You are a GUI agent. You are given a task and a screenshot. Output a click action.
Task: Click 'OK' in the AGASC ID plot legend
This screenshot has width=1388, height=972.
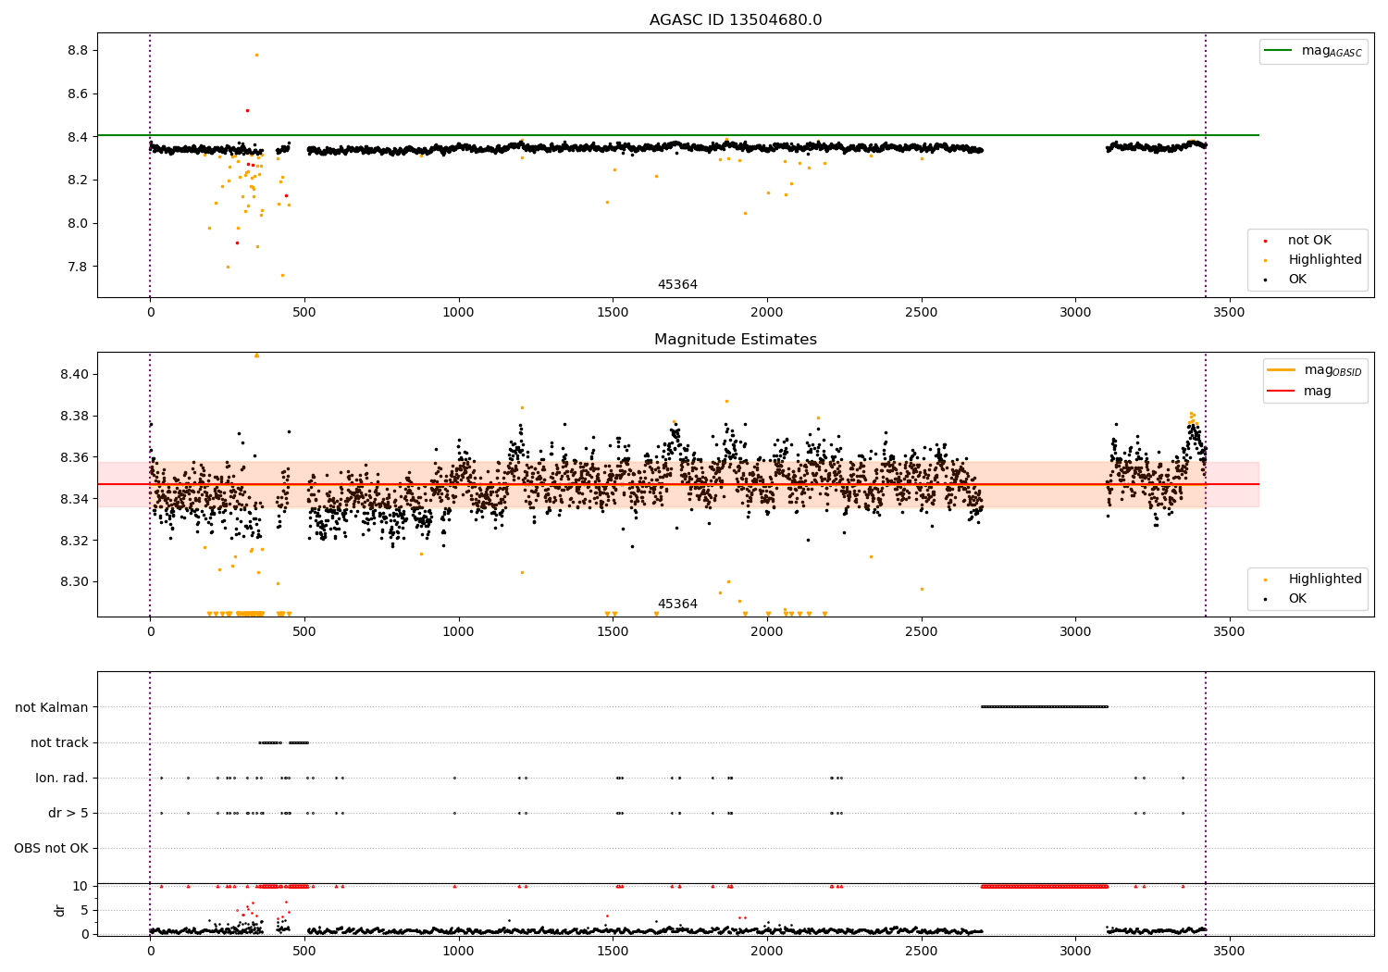pyautogui.click(x=1297, y=280)
